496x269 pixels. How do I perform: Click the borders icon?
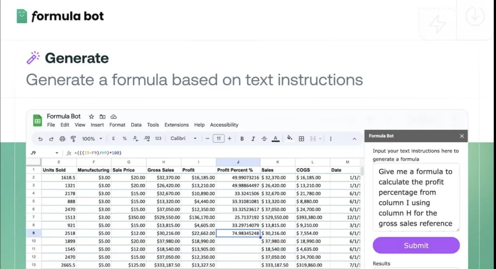point(301,139)
